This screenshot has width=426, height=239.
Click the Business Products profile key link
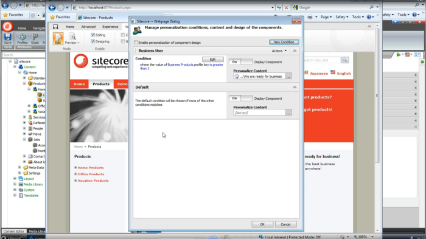pos(180,64)
